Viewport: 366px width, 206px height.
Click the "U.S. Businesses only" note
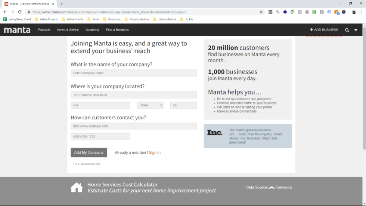coord(87,164)
